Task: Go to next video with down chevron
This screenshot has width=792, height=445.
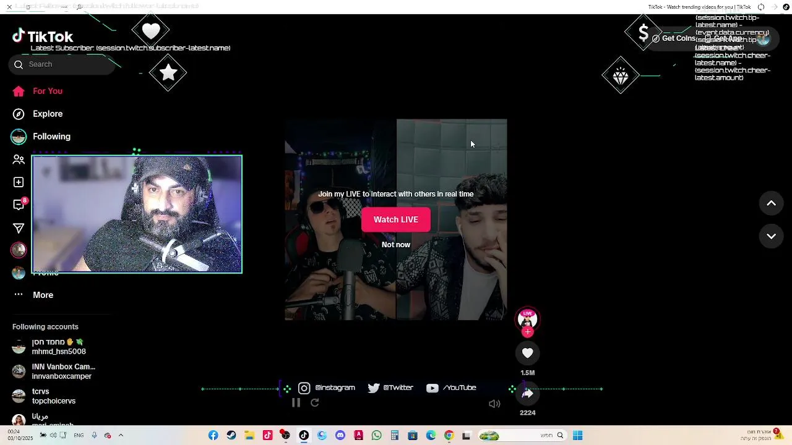Action: [x=771, y=236]
